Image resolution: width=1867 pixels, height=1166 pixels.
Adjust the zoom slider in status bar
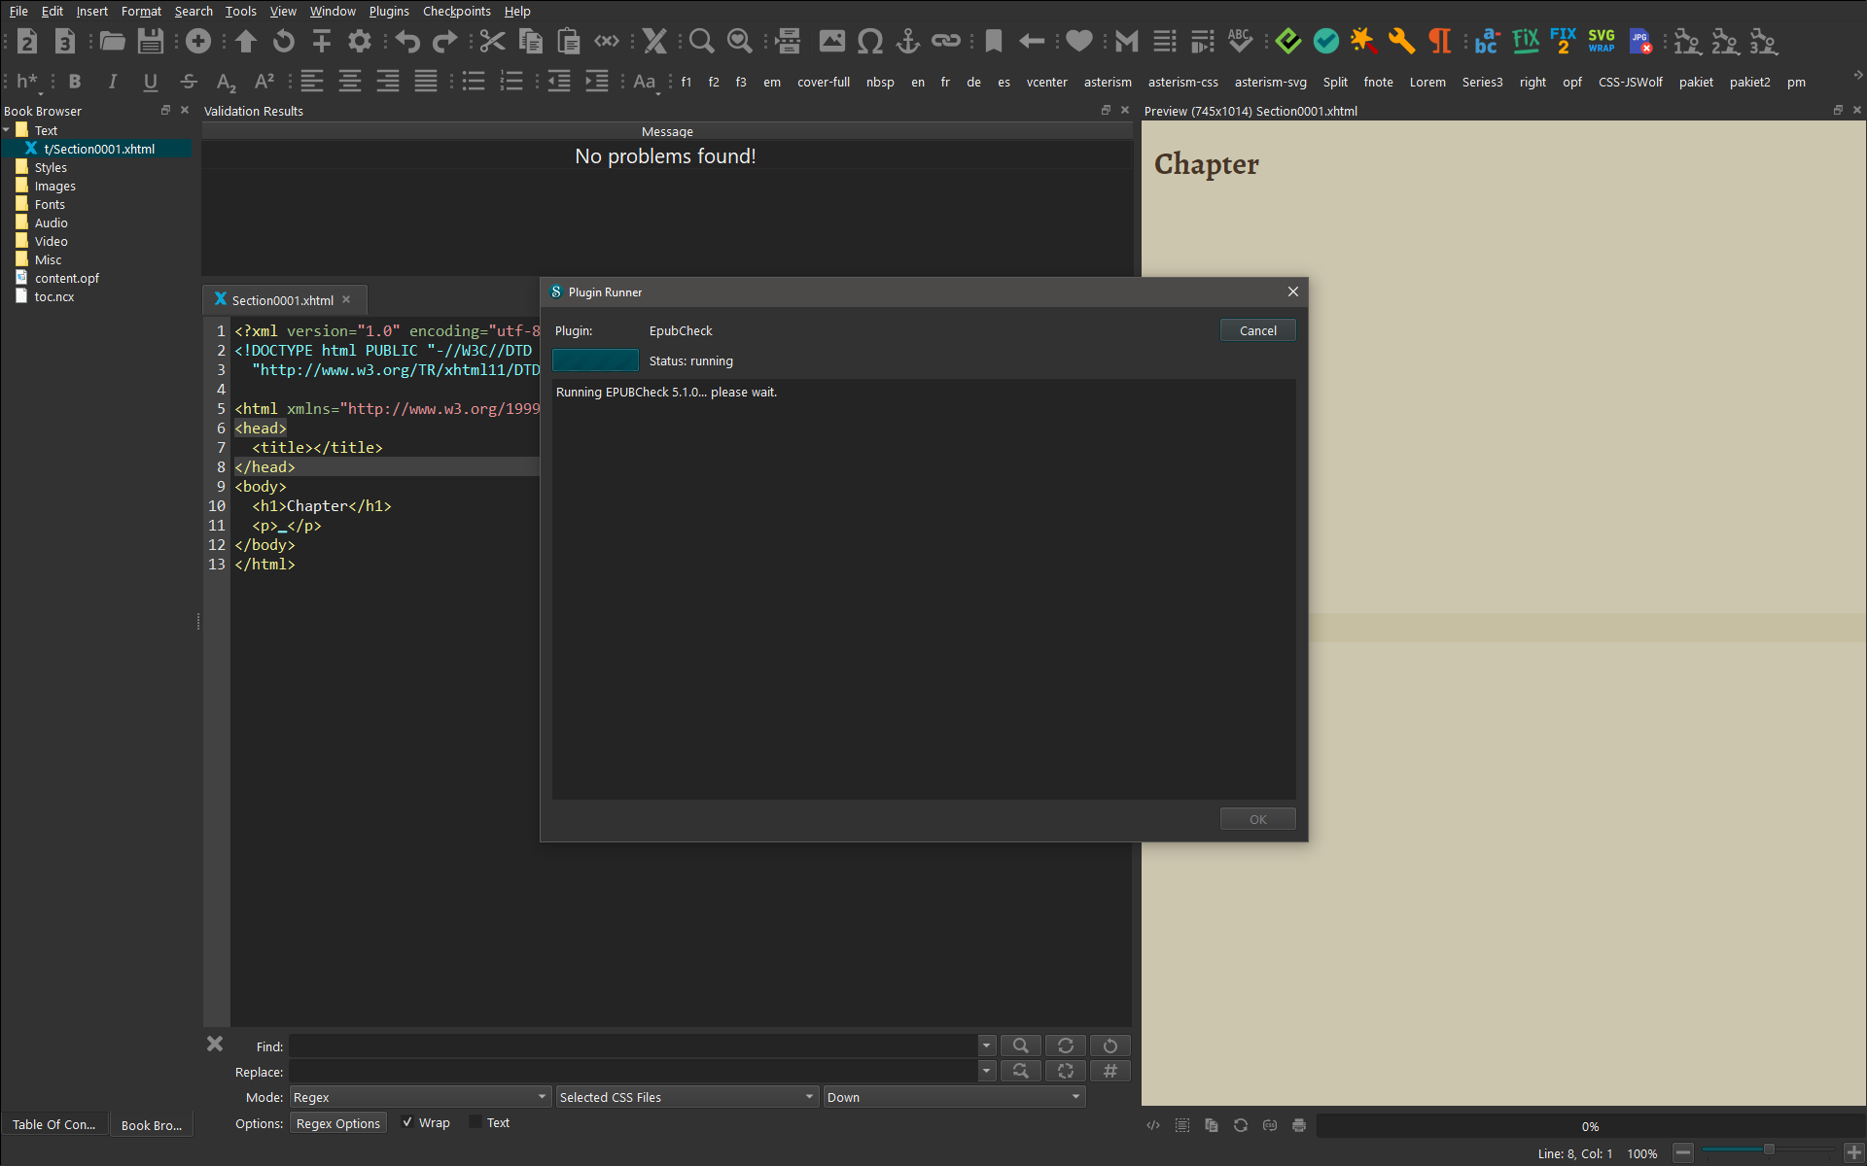pyautogui.click(x=1769, y=1150)
